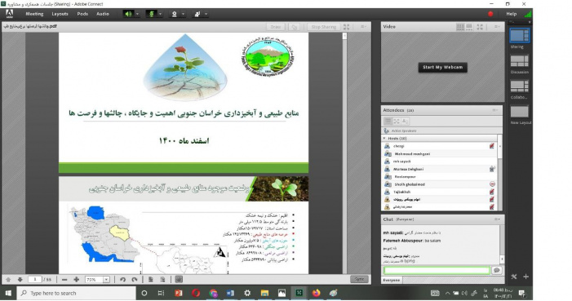Open the Audio menu
This screenshot has height=301, width=572.
(103, 14)
